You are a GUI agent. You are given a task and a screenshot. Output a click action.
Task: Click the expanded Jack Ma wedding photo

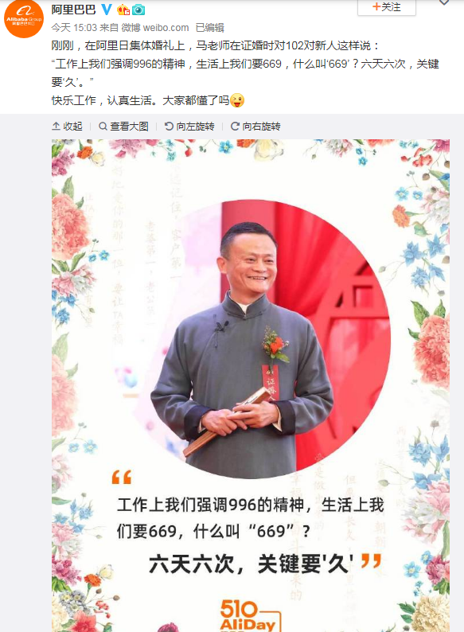251,385
